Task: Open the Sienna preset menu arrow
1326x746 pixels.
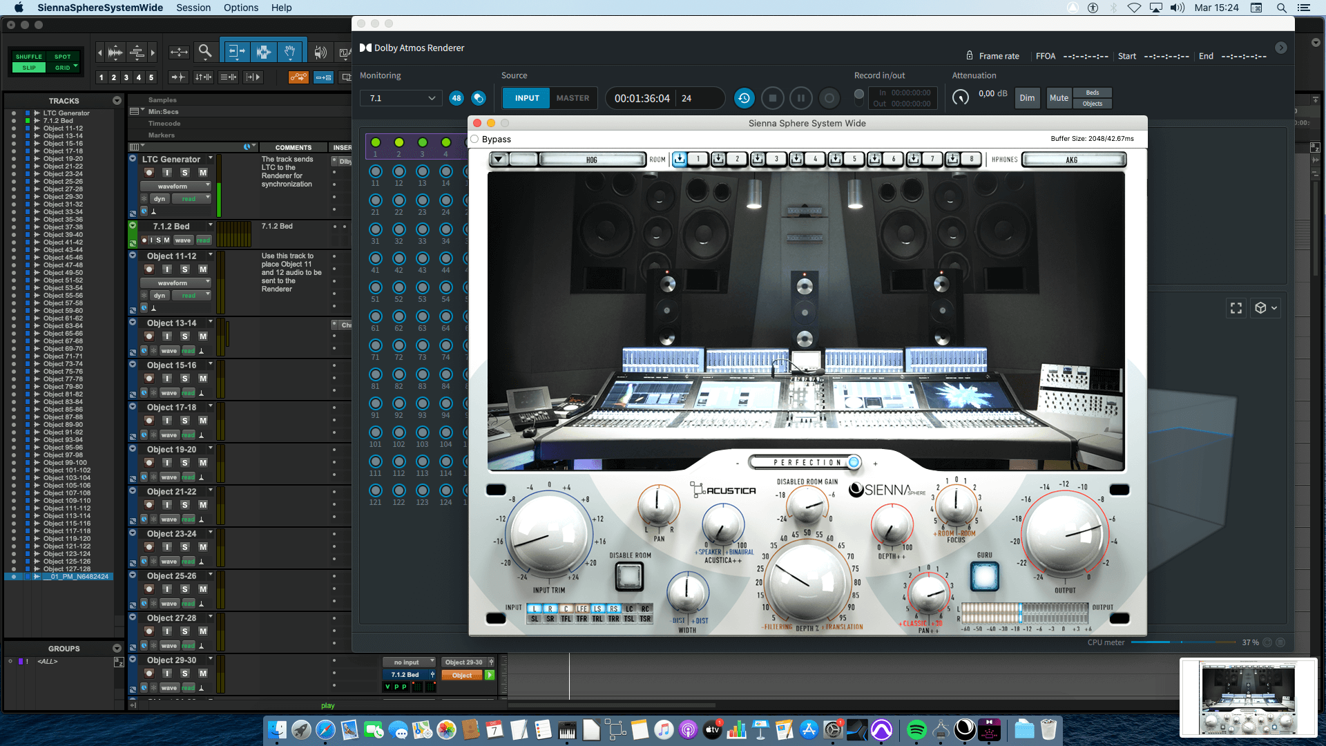Action: click(499, 160)
